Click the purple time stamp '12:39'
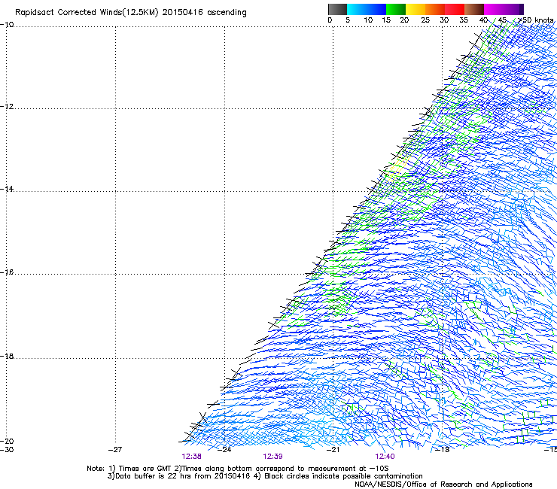The width and height of the screenshot is (557, 489). pyautogui.click(x=272, y=457)
